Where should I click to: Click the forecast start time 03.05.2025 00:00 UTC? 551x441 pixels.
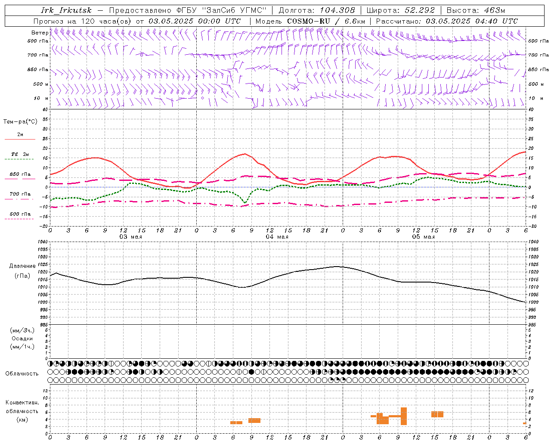point(195,21)
